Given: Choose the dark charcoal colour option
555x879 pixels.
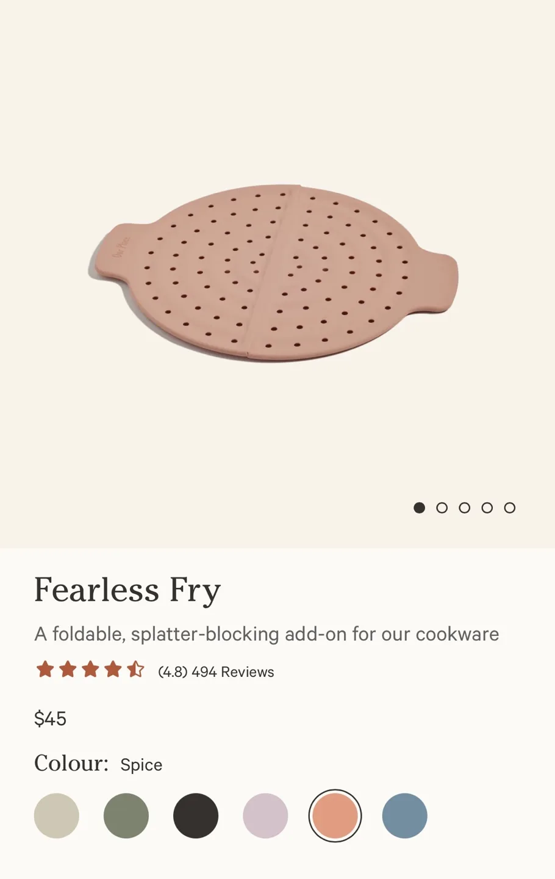Looking at the screenshot, I should [196, 816].
